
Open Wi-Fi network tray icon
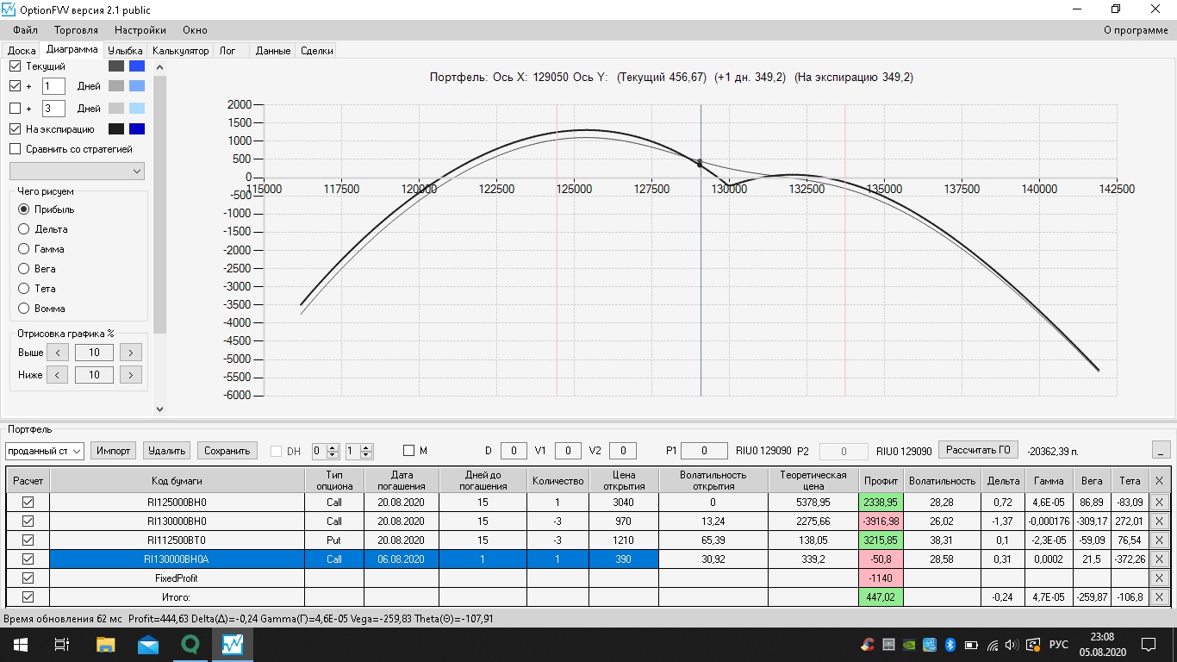(993, 645)
